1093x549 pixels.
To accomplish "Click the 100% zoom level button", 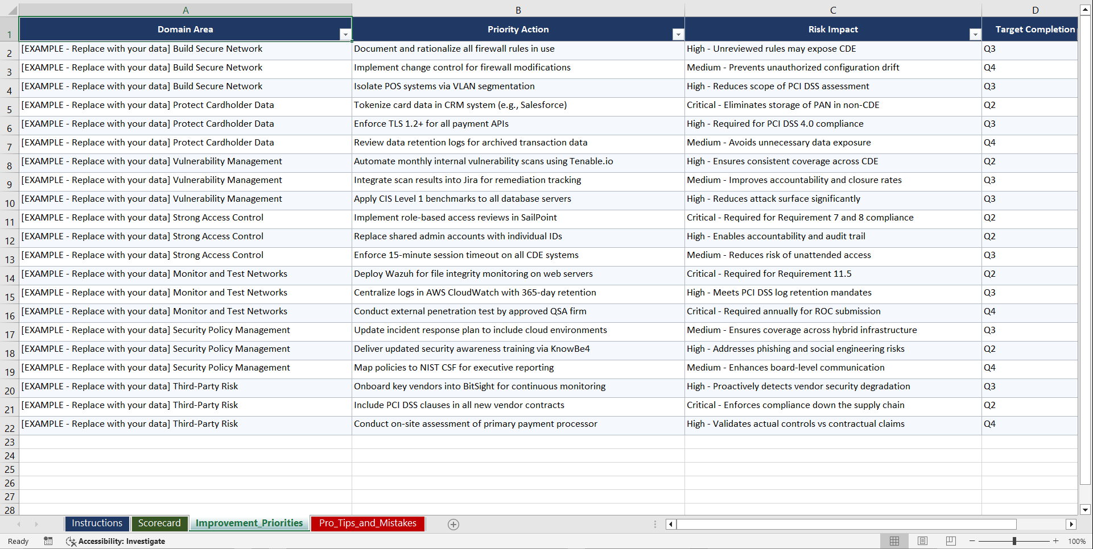I will tap(1077, 541).
